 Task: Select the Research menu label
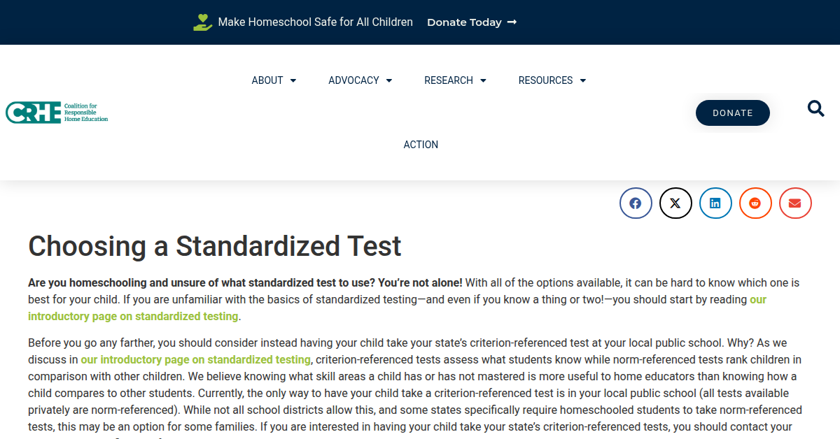[449, 80]
